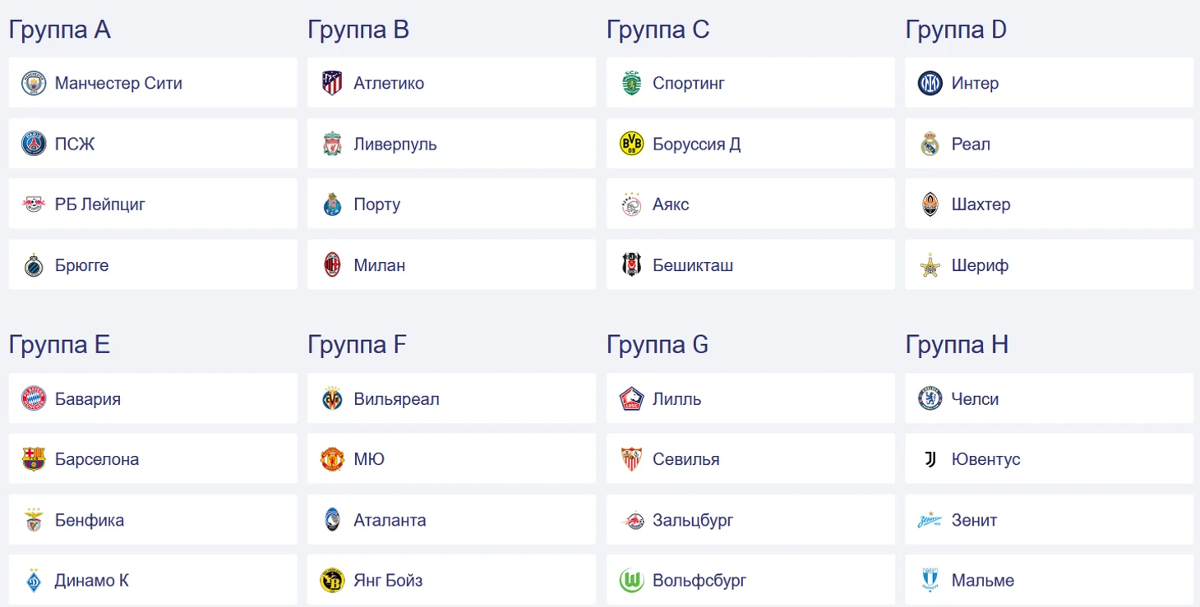Viewport: 1200px width, 607px height.
Task: Click the Liverpool club crest
Action: [332, 144]
